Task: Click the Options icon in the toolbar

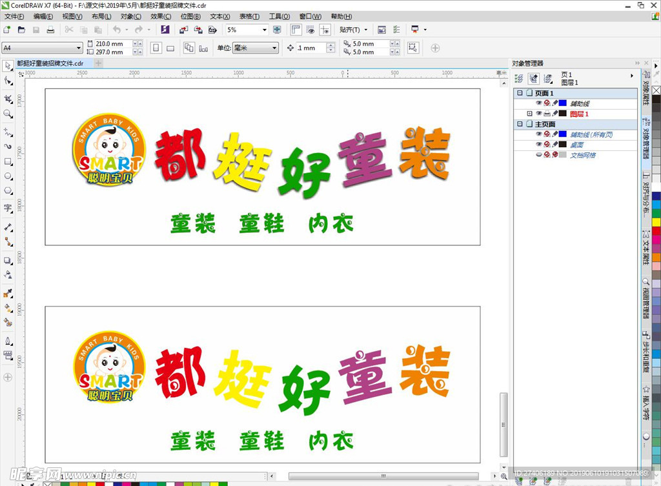Action: pos(396,30)
